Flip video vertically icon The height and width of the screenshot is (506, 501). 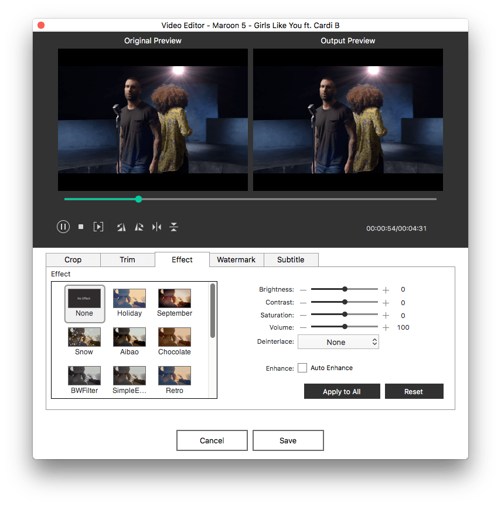pyautogui.click(x=173, y=227)
